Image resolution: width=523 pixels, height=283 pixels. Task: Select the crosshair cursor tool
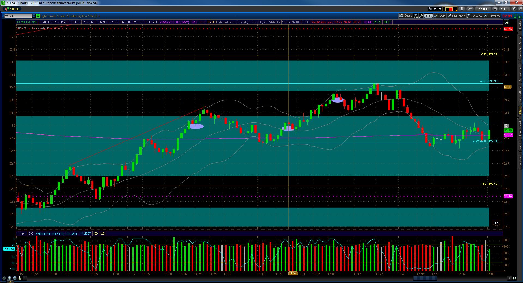(x=4, y=278)
